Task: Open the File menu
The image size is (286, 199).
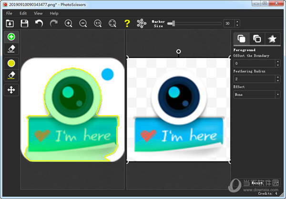Action: (9, 13)
